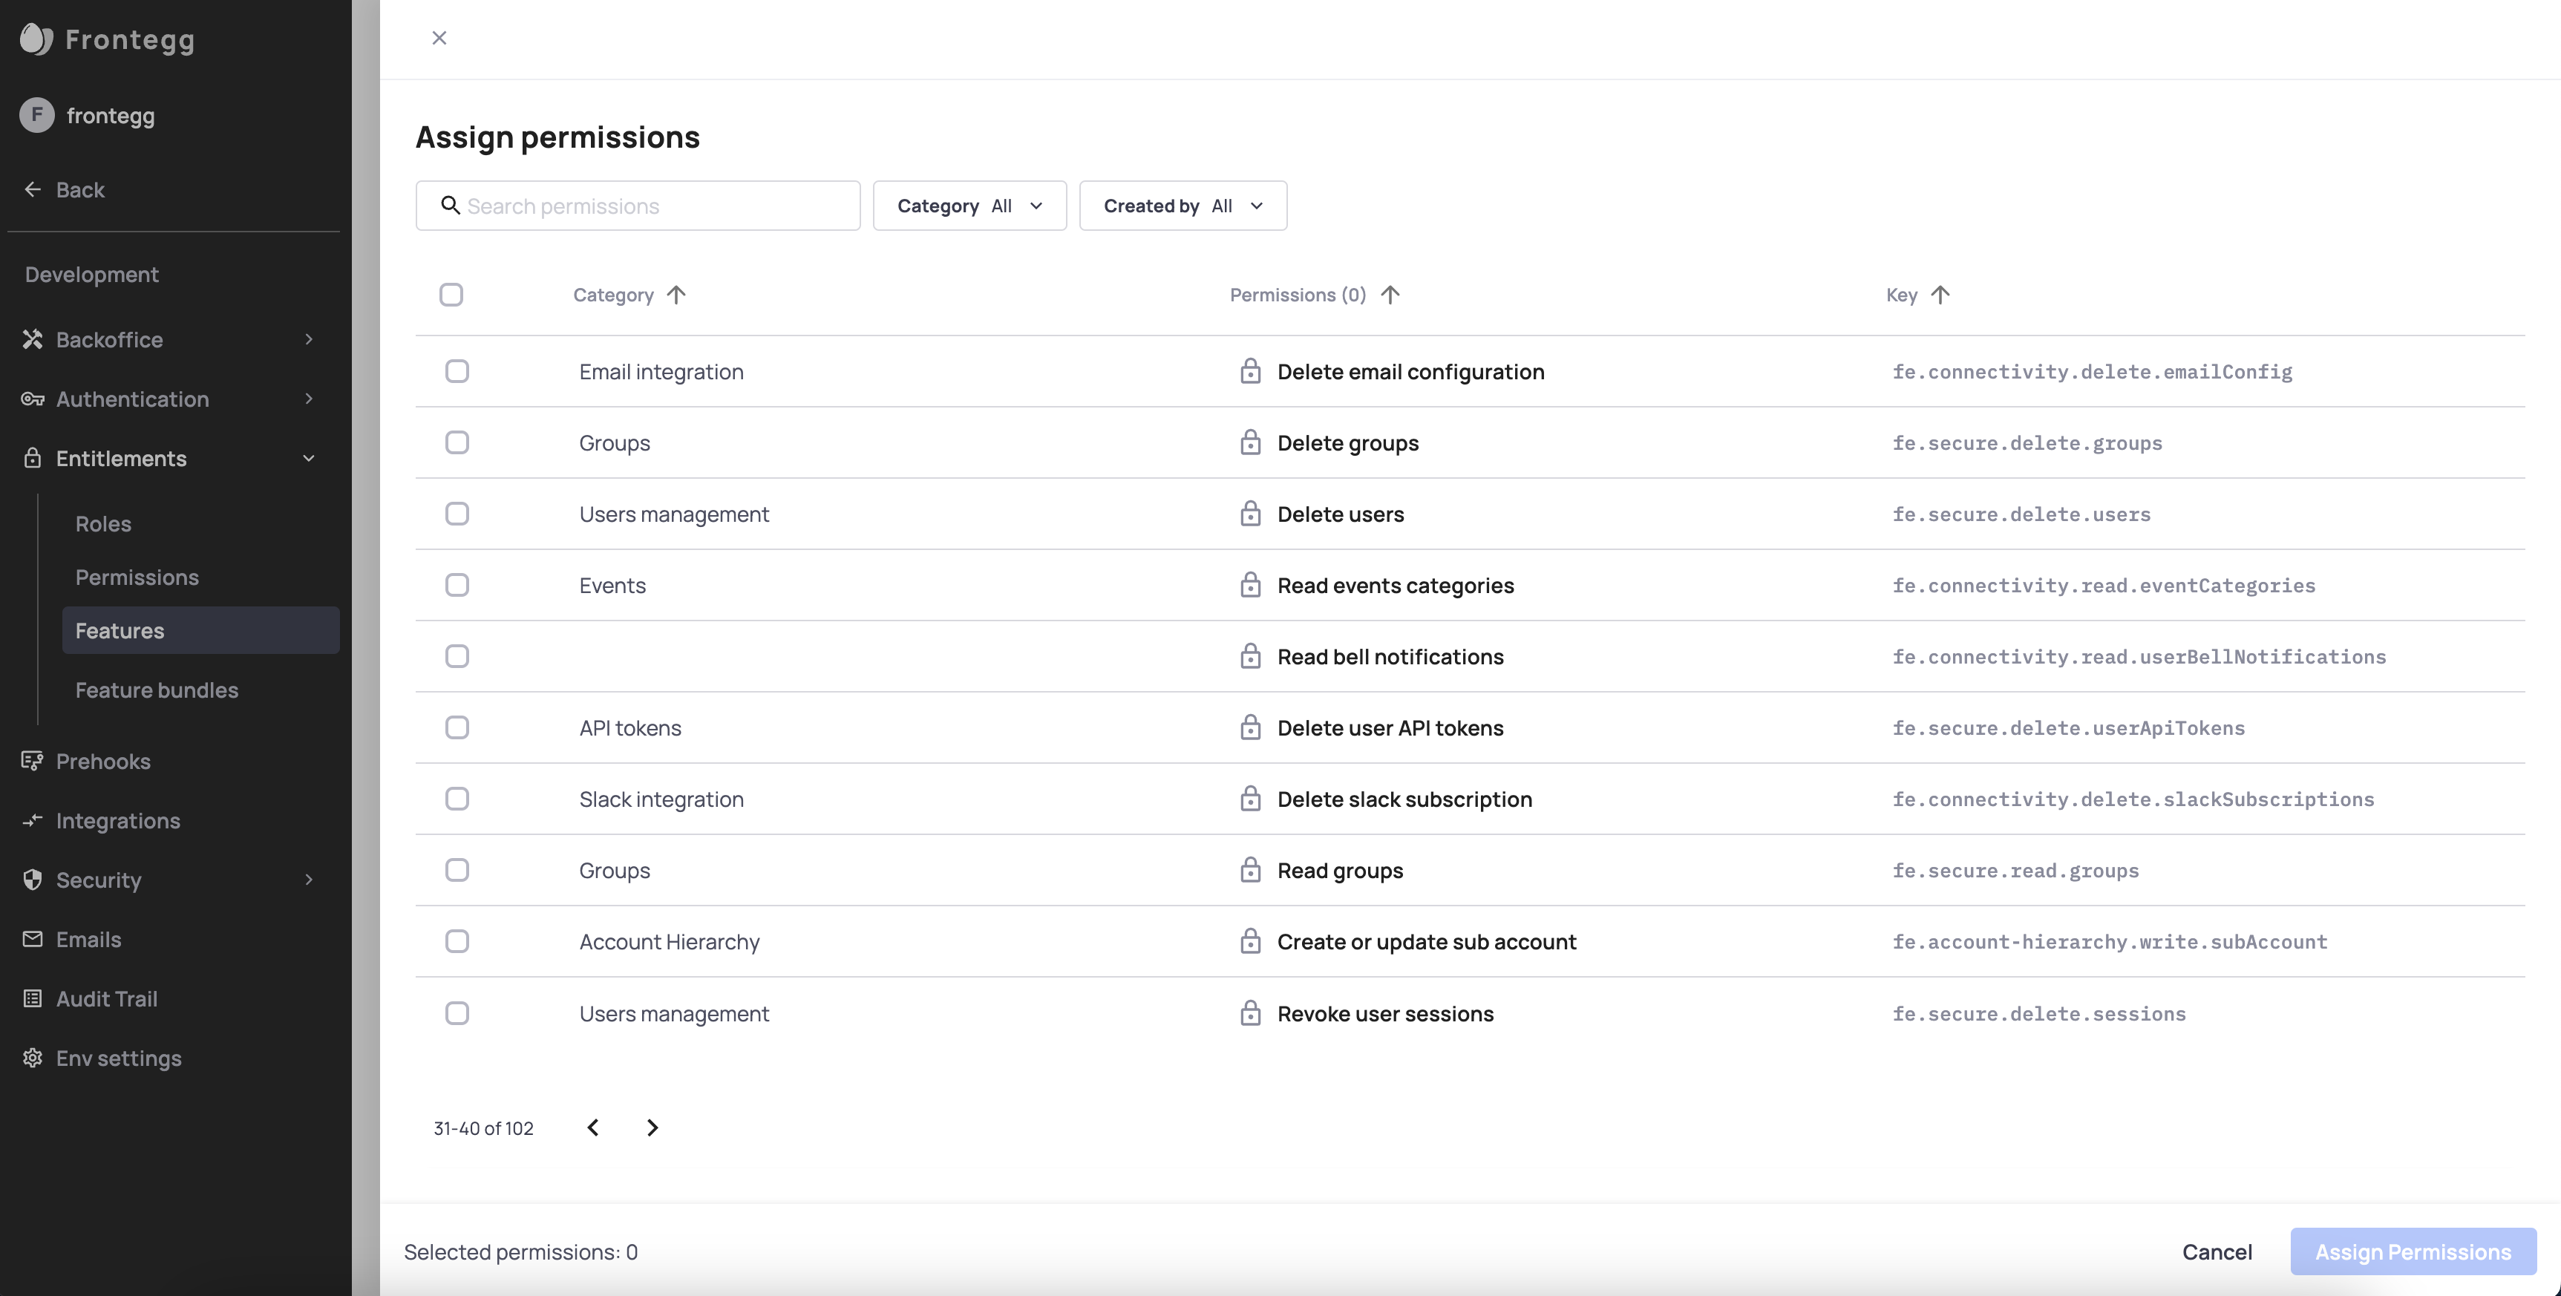Click the Prehooks sidebar icon
Image resolution: width=2561 pixels, height=1296 pixels.
pos(32,762)
